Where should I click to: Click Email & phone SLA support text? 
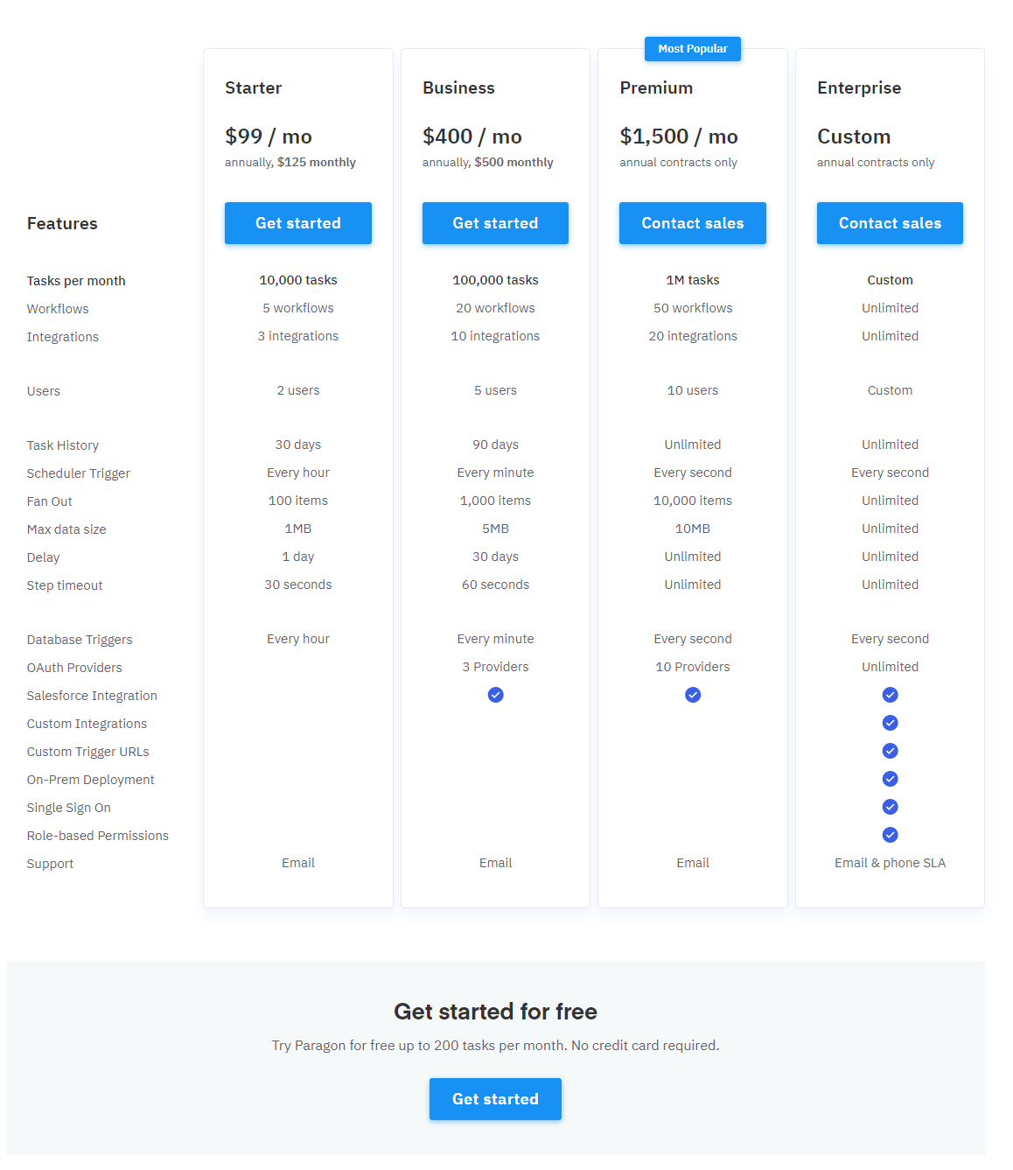(x=890, y=863)
